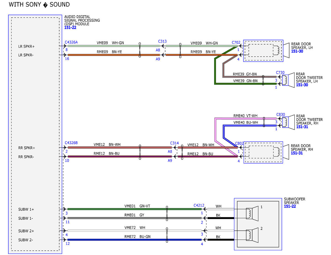Open the 151-22 link under DSP Module
The image size is (331, 255).
[70, 28]
